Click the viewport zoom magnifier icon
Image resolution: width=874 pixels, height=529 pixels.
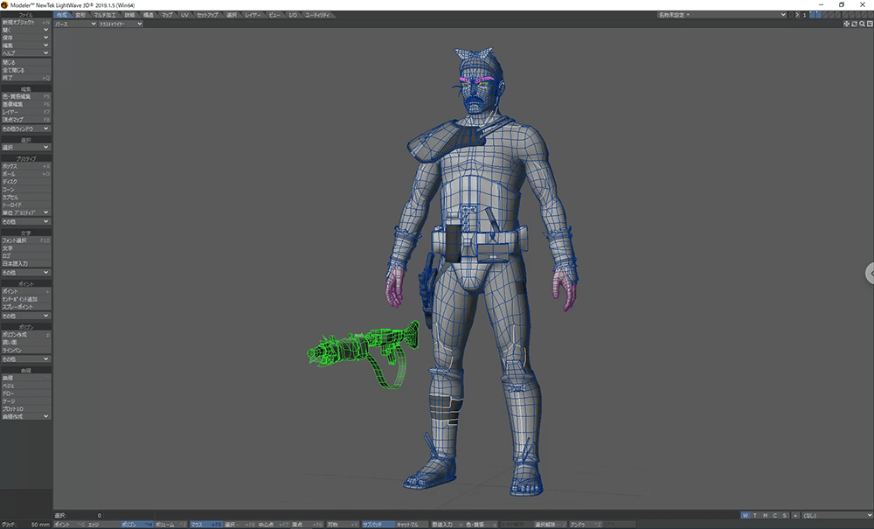pos(862,24)
